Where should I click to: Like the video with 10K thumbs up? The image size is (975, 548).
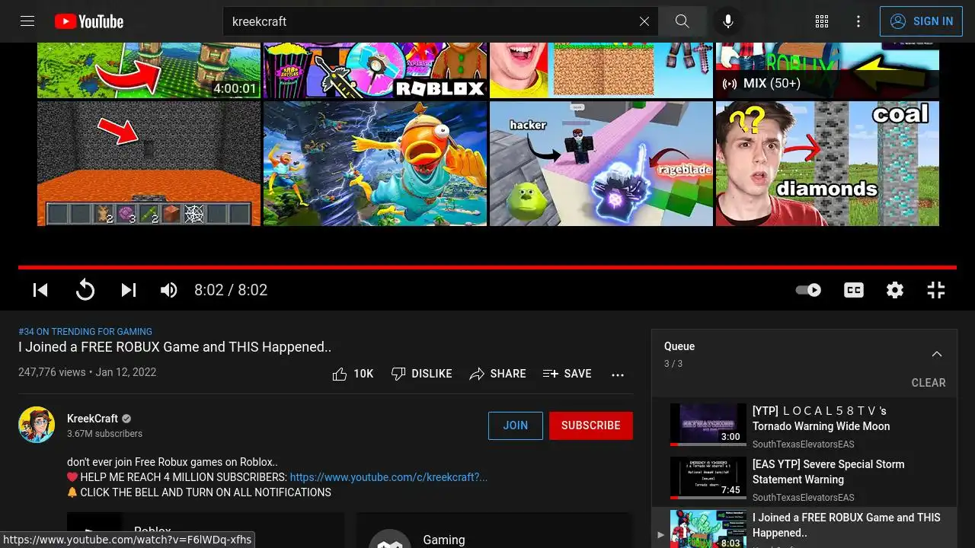click(353, 374)
